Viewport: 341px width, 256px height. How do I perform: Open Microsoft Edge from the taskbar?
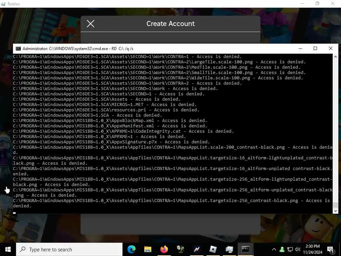pos(131,249)
